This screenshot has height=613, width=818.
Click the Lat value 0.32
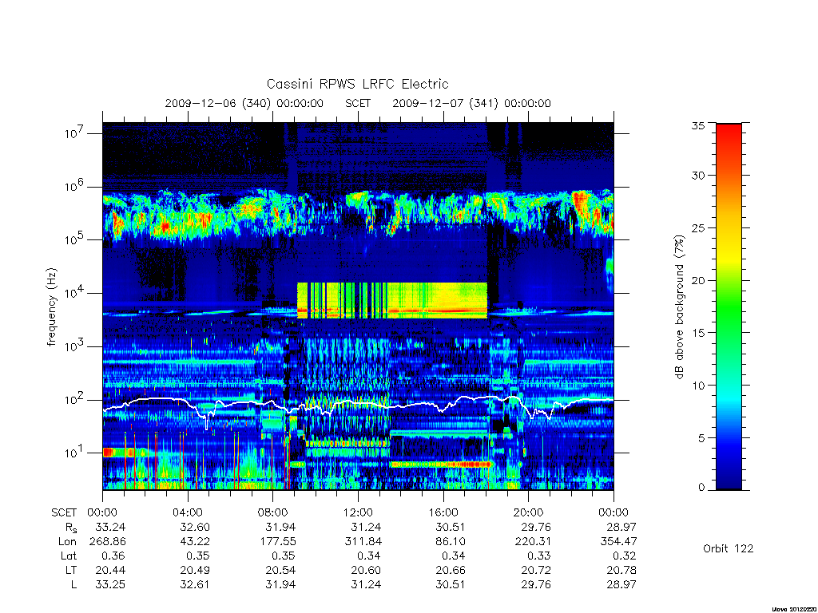tap(625, 556)
